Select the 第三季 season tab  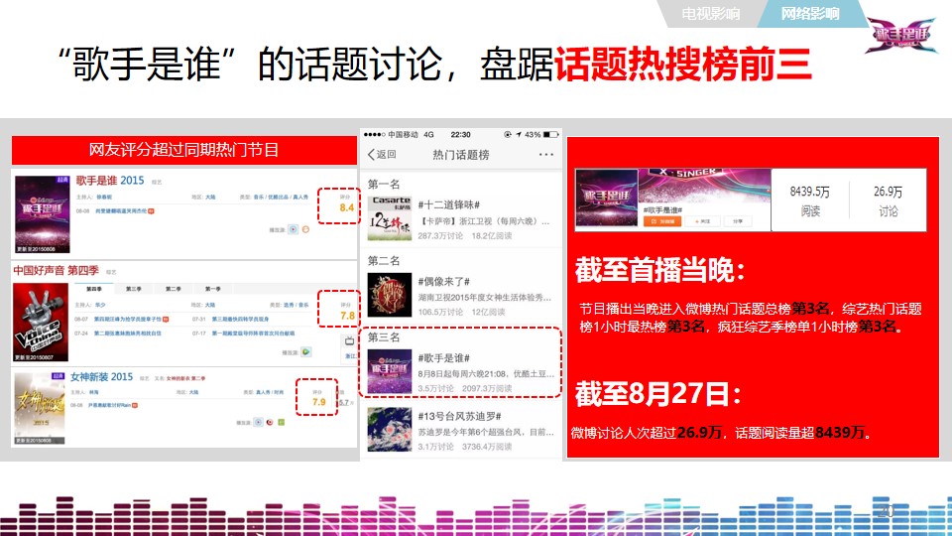pyautogui.click(x=134, y=289)
